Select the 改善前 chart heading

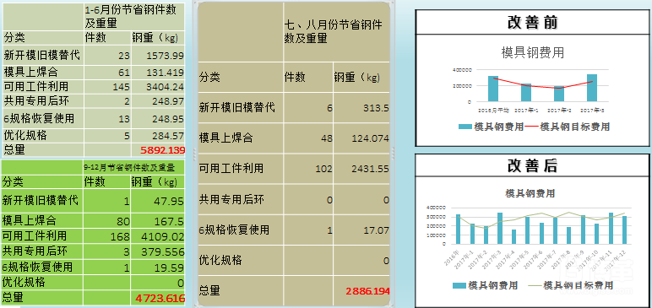(533, 23)
